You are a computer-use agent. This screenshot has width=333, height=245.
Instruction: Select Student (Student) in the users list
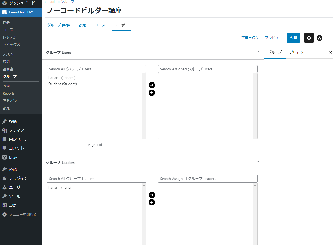[x=63, y=84]
